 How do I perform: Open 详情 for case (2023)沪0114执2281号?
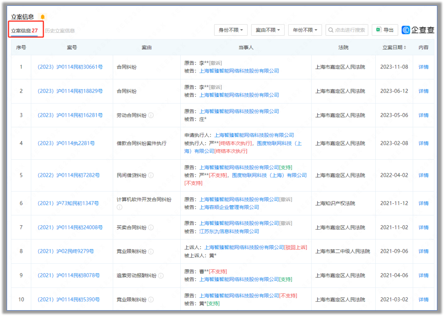423,143
